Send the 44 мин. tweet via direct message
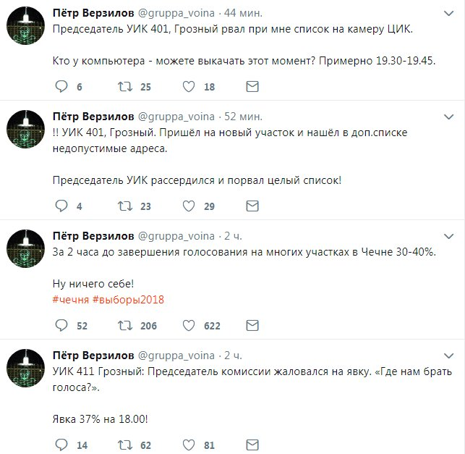The height and width of the screenshot is (454, 465). (252, 87)
